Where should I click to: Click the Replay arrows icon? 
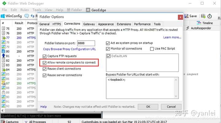pyautogui.click(x=33, y=16)
